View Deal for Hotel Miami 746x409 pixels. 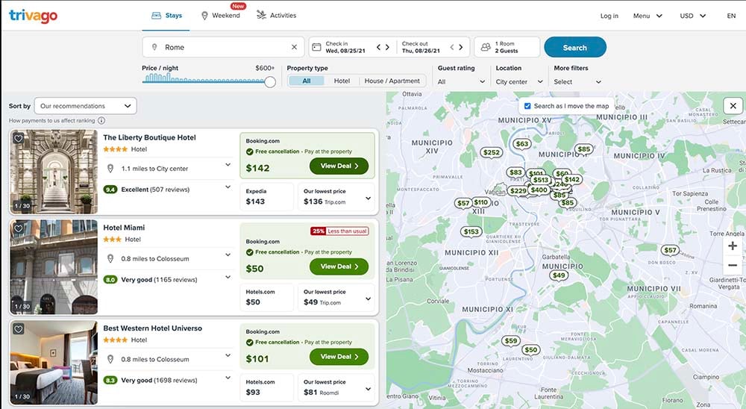click(x=339, y=266)
